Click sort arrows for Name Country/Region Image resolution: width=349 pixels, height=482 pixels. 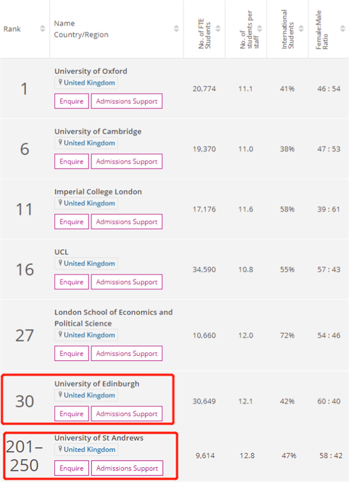(x=176, y=29)
